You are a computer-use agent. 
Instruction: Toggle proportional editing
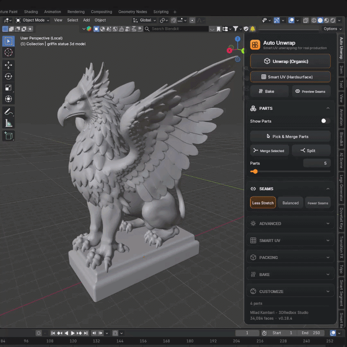[x=192, y=20]
